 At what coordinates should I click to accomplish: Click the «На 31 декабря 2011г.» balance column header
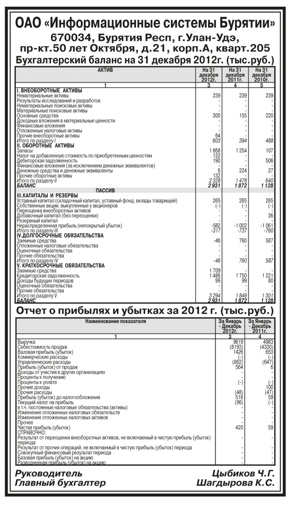point(235,74)
